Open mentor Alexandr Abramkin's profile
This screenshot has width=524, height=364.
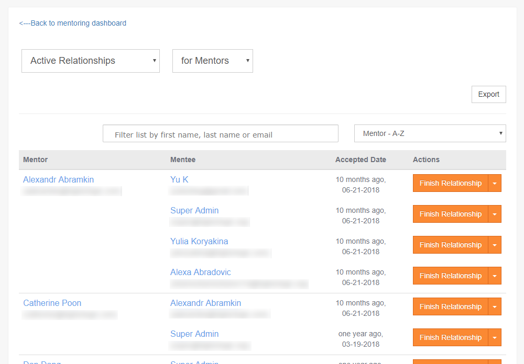tap(59, 179)
